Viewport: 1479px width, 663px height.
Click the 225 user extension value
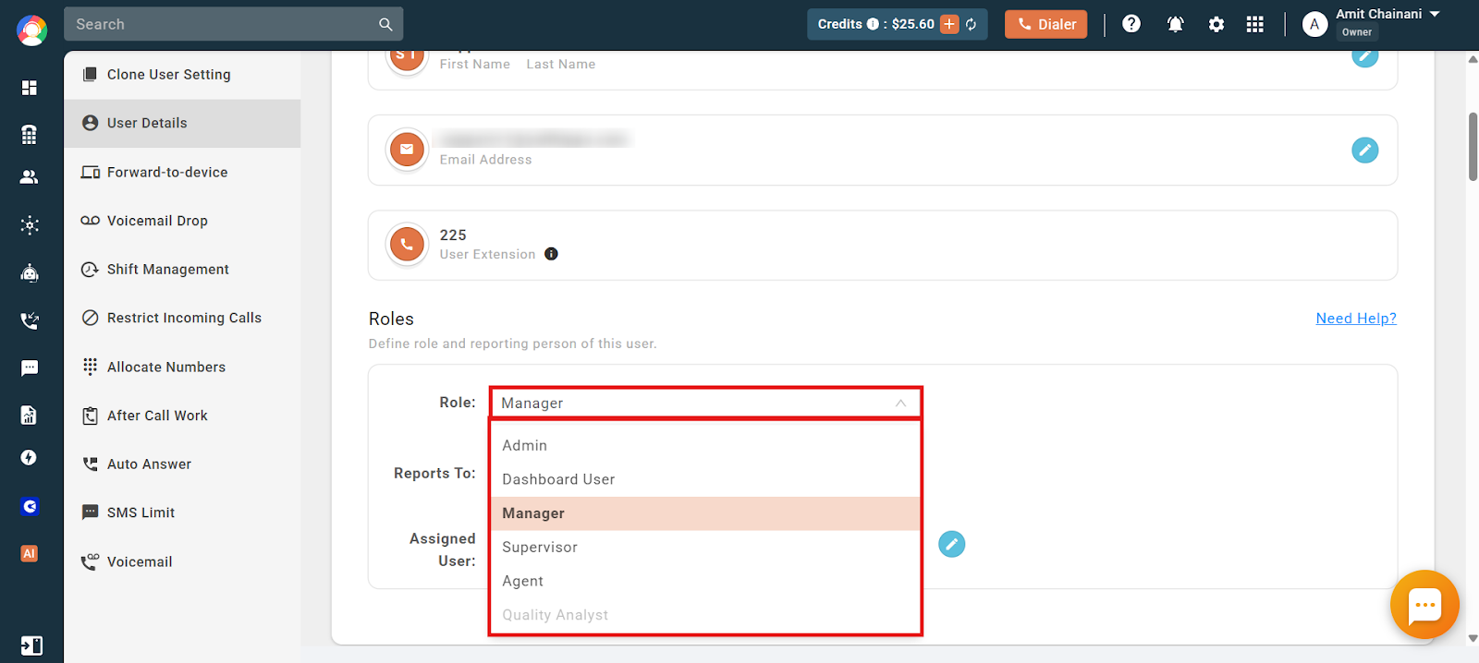(x=453, y=235)
